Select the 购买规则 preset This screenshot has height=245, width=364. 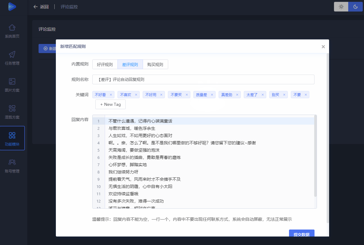tap(155, 65)
